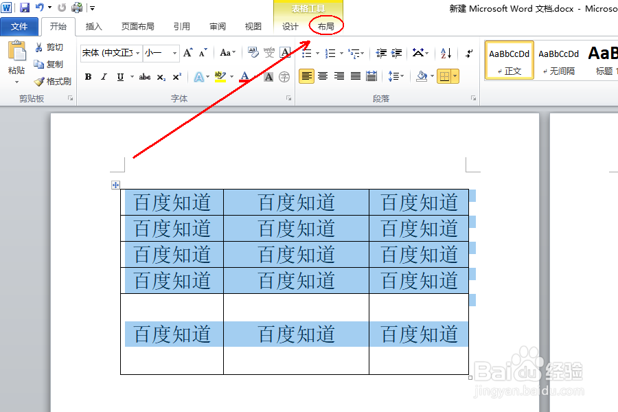Click the enclosed character 字 icon
This screenshot has height=412, width=618.
click(284, 77)
